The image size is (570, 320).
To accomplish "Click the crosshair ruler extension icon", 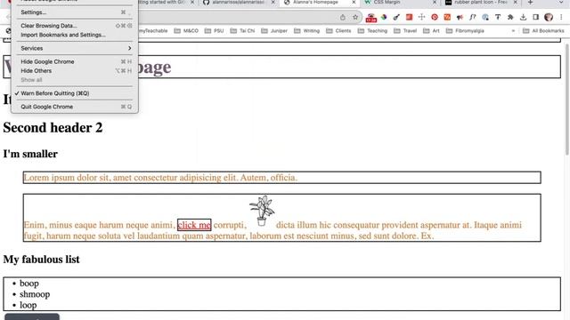I will click(421, 17).
